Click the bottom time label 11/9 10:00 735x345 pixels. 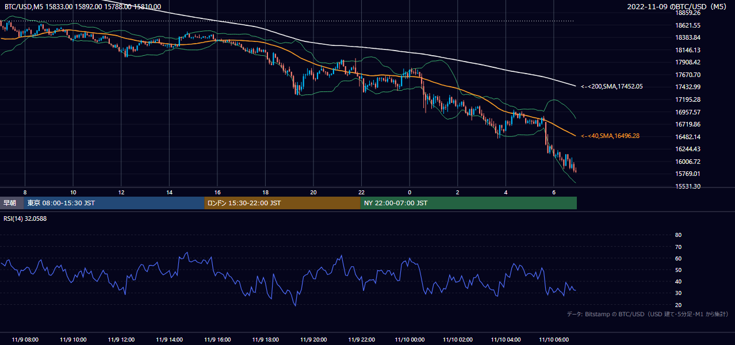coord(73,340)
